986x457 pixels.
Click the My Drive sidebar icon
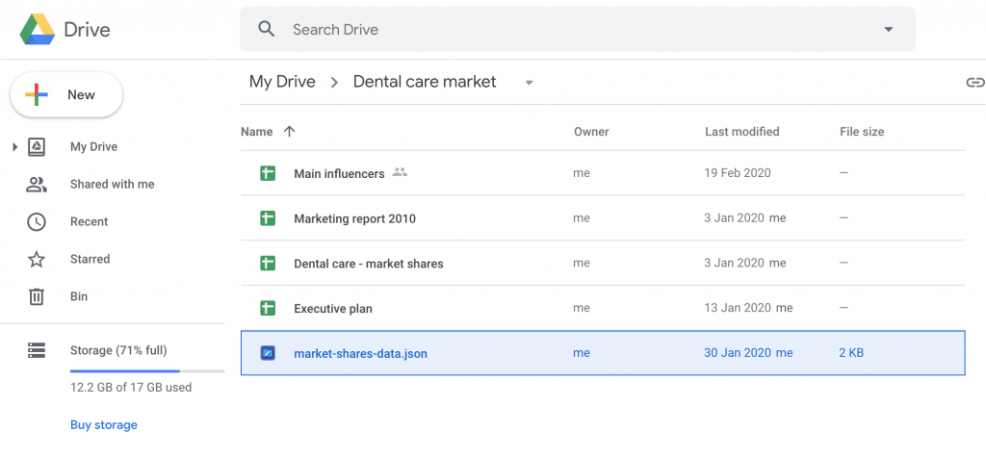(x=37, y=147)
